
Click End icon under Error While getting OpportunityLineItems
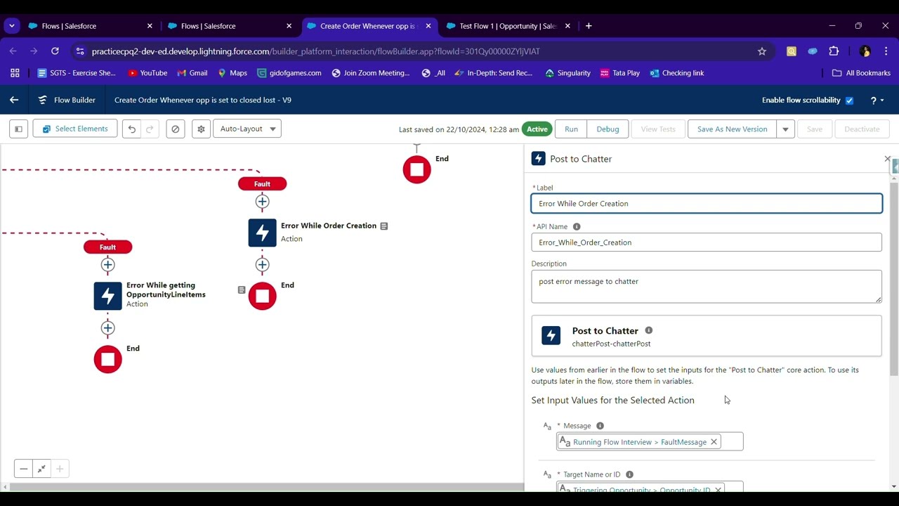pyautogui.click(x=107, y=359)
